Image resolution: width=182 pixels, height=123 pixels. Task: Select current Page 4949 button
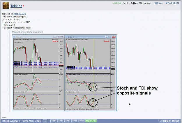[91, 121]
